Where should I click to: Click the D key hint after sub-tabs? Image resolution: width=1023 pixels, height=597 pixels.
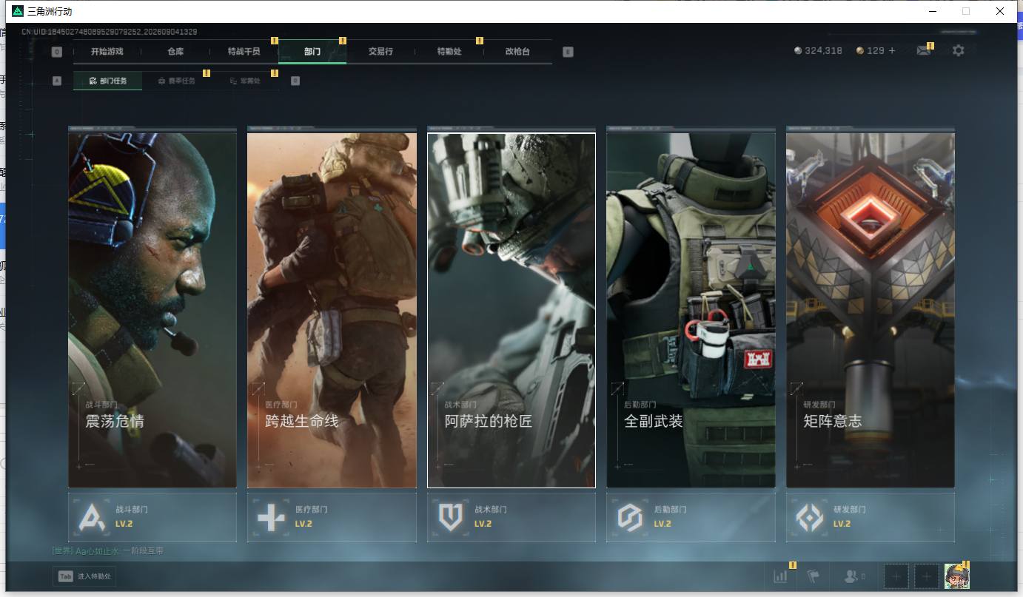pyautogui.click(x=295, y=81)
